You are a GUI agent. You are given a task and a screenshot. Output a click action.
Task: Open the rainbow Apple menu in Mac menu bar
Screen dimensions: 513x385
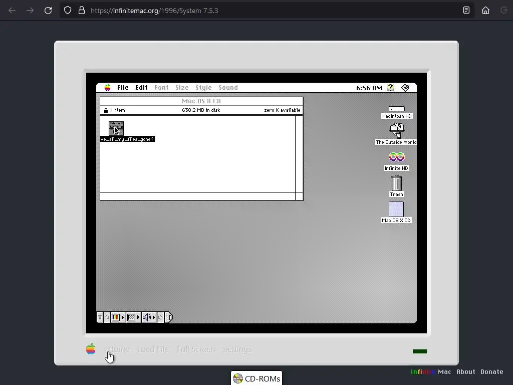pos(107,87)
